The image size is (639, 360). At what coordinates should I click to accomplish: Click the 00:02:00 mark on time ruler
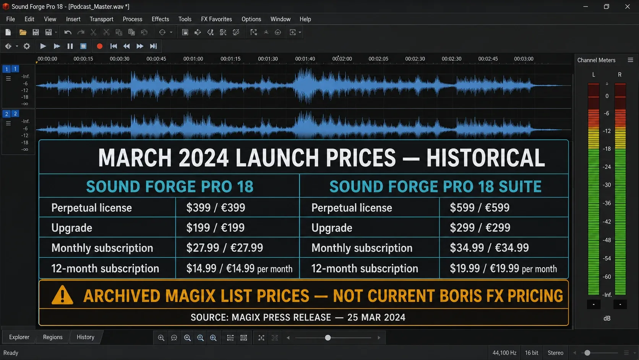(342, 59)
